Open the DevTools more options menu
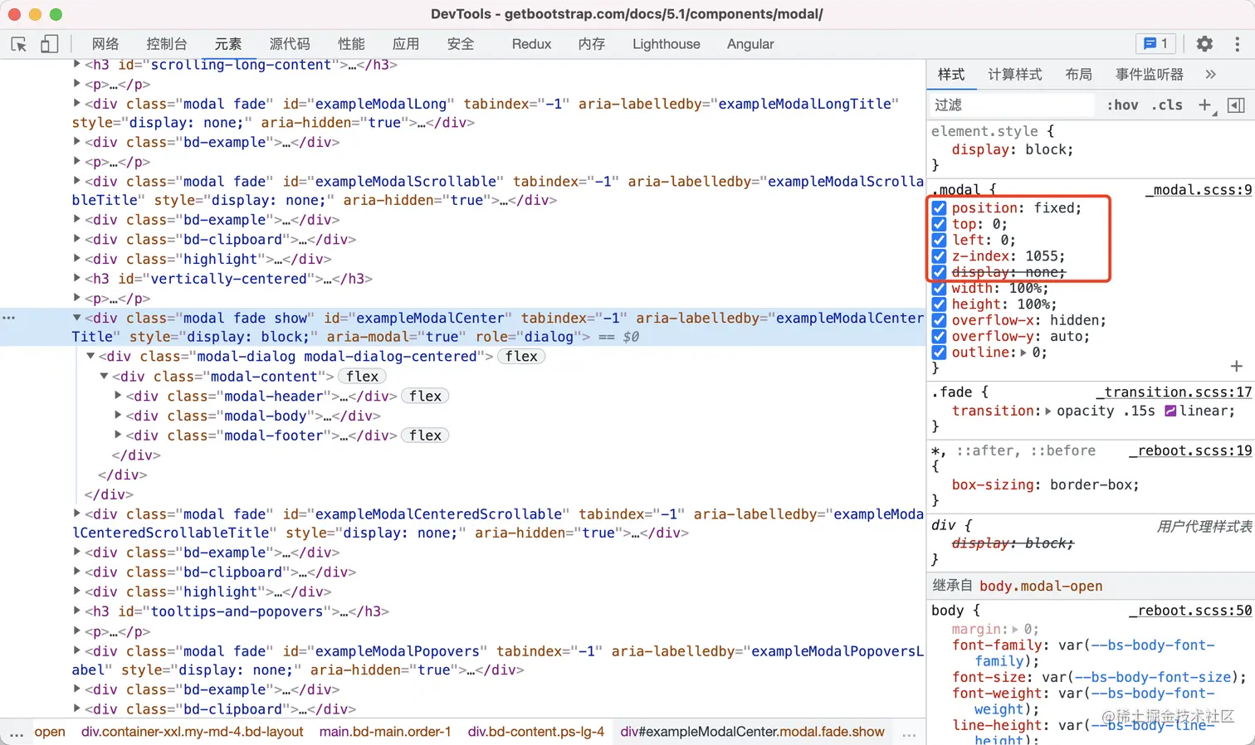1255x745 pixels. (1237, 44)
